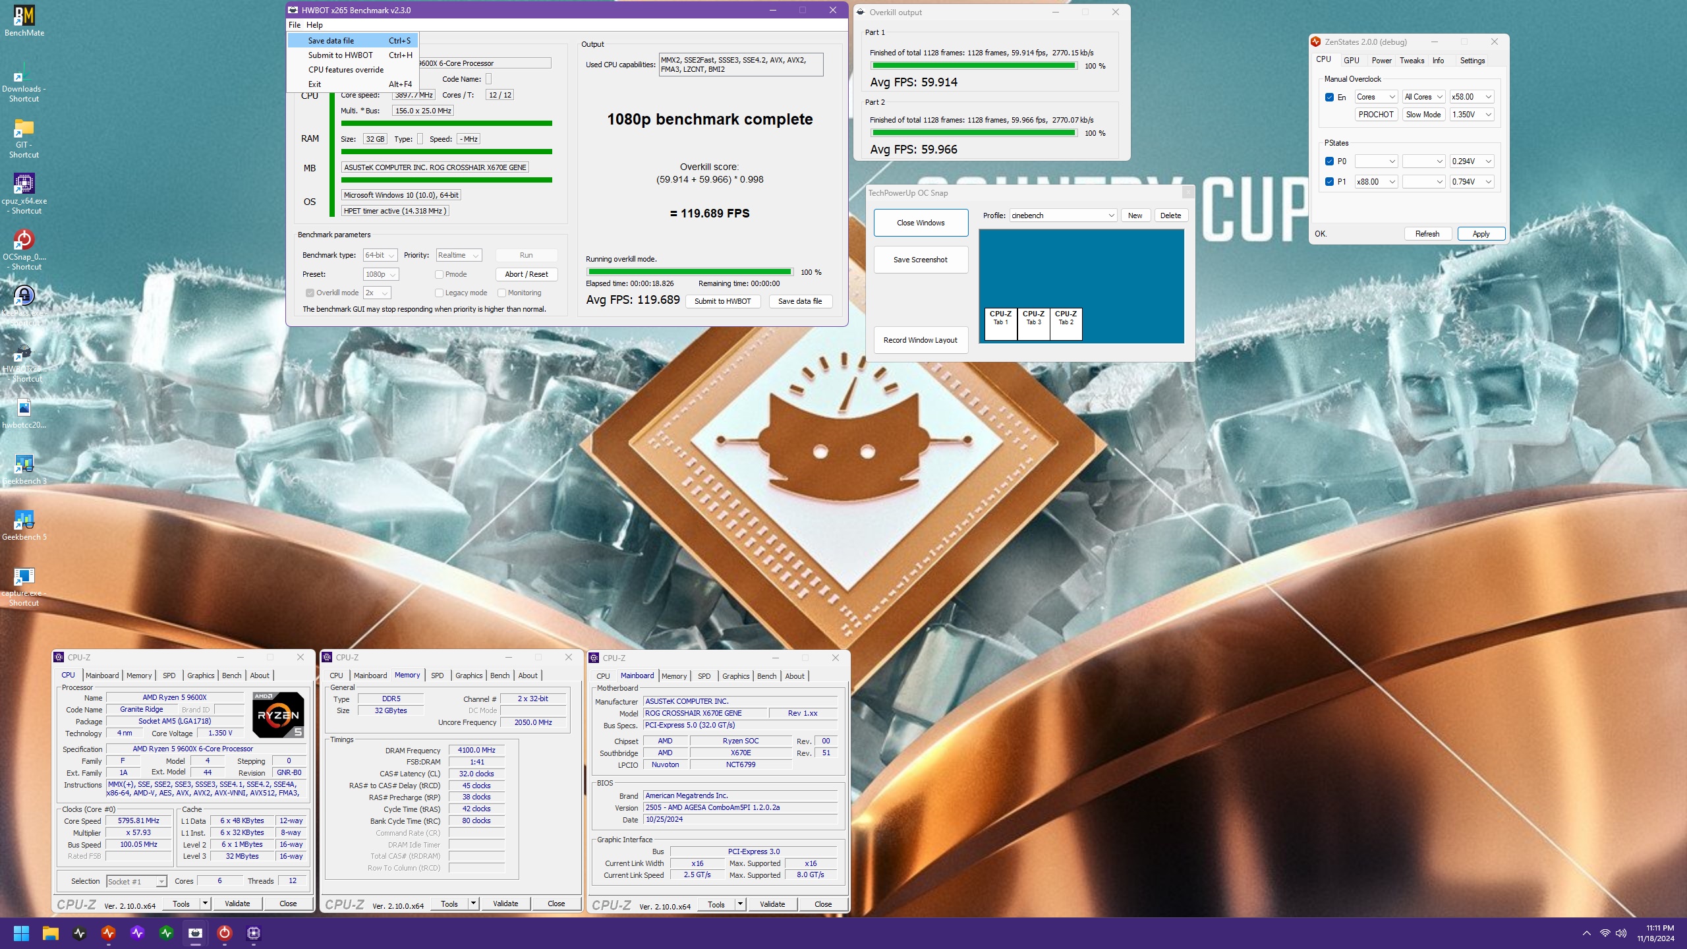Screen dimensions: 1687x949
Task: Open x58.00 multiplier dropdown in ZenStates
Action: coord(1472,97)
